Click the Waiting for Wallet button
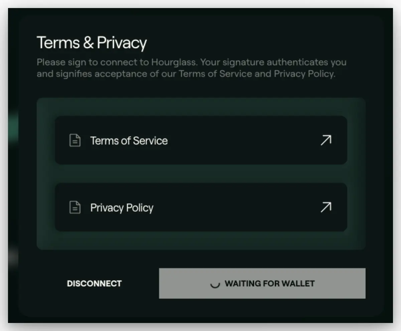 (x=262, y=283)
